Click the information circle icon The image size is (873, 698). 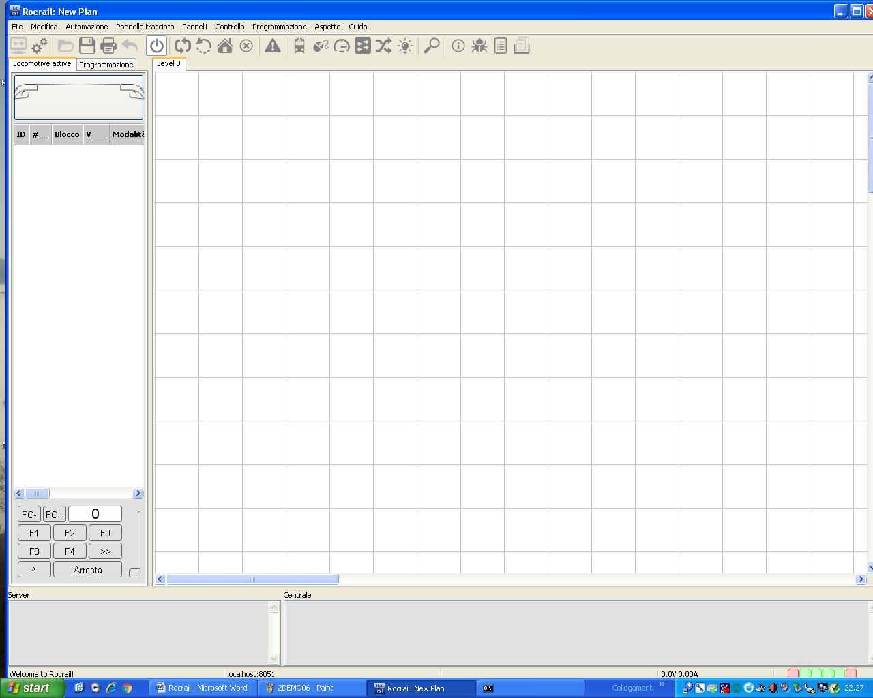click(458, 46)
